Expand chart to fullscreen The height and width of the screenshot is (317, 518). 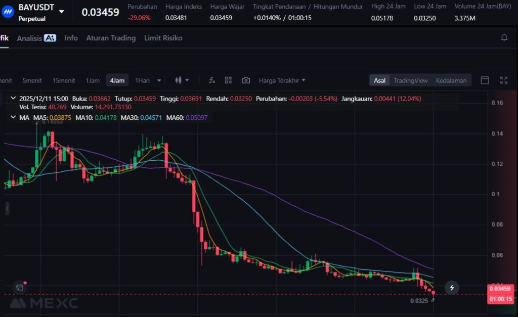(504, 80)
